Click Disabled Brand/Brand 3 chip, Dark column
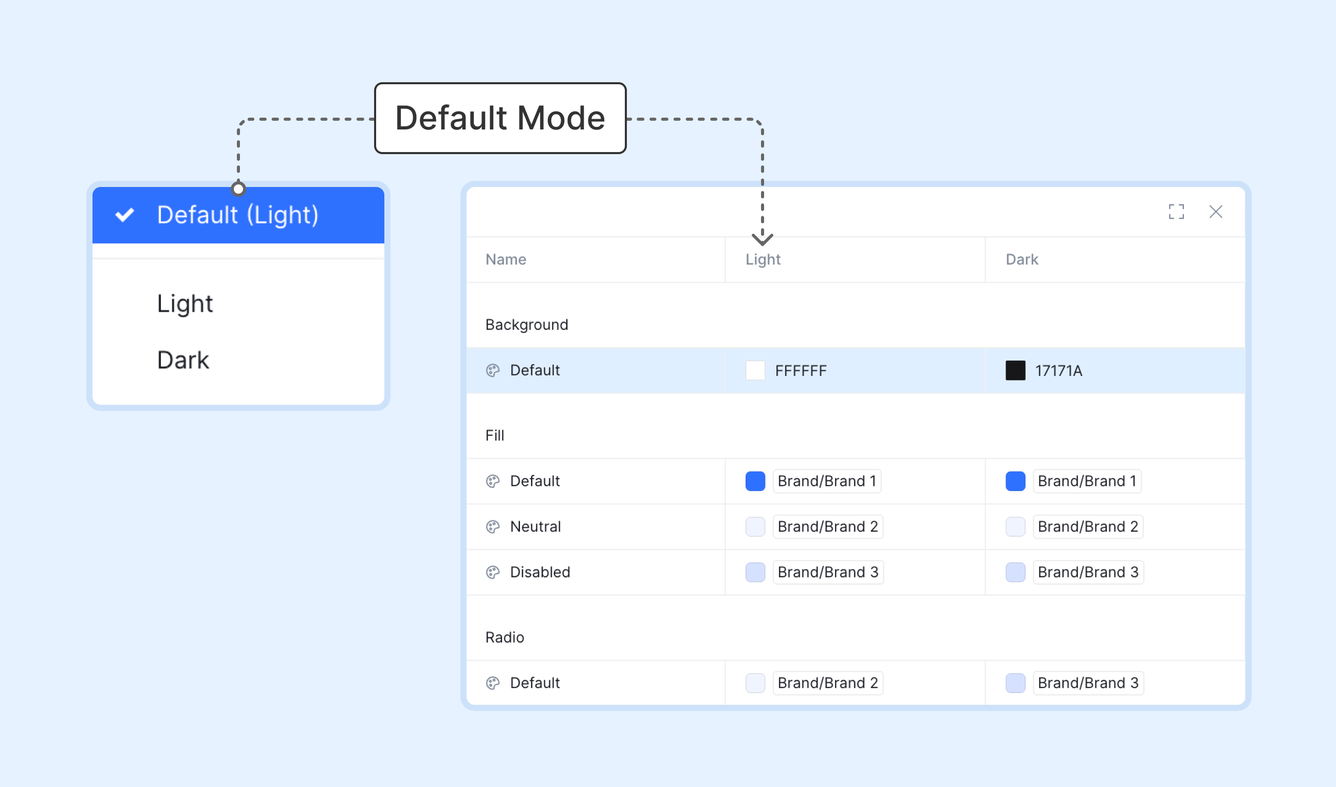1336x787 pixels. pyautogui.click(x=1088, y=572)
